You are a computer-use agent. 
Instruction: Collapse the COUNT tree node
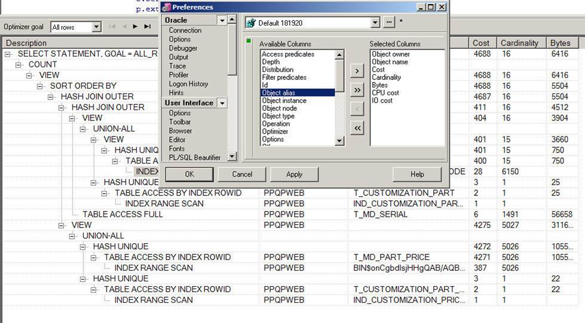pos(19,65)
